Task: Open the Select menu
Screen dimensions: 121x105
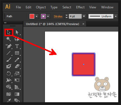Action: pyautogui.click(x=67, y=7)
